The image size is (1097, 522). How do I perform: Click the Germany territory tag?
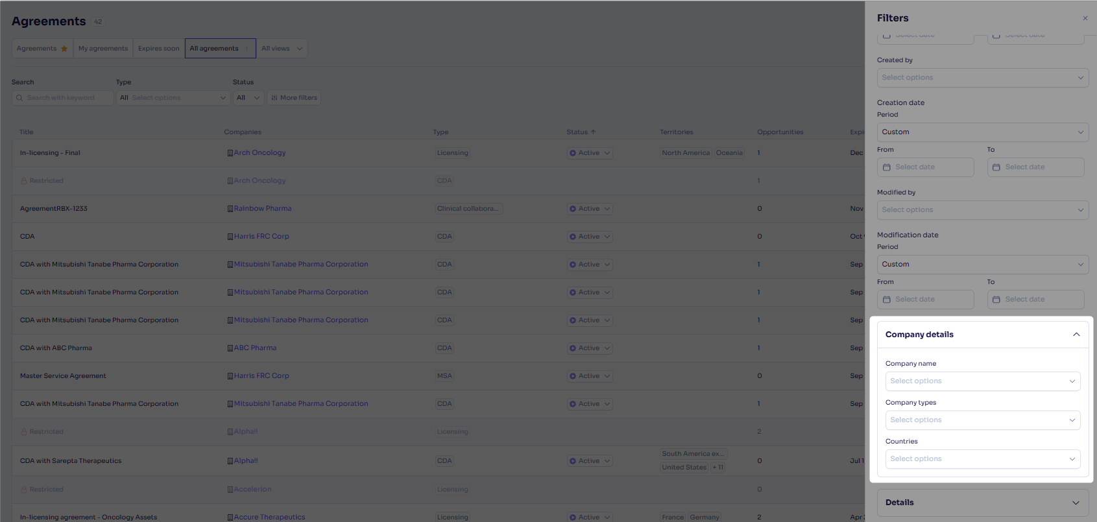(705, 517)
